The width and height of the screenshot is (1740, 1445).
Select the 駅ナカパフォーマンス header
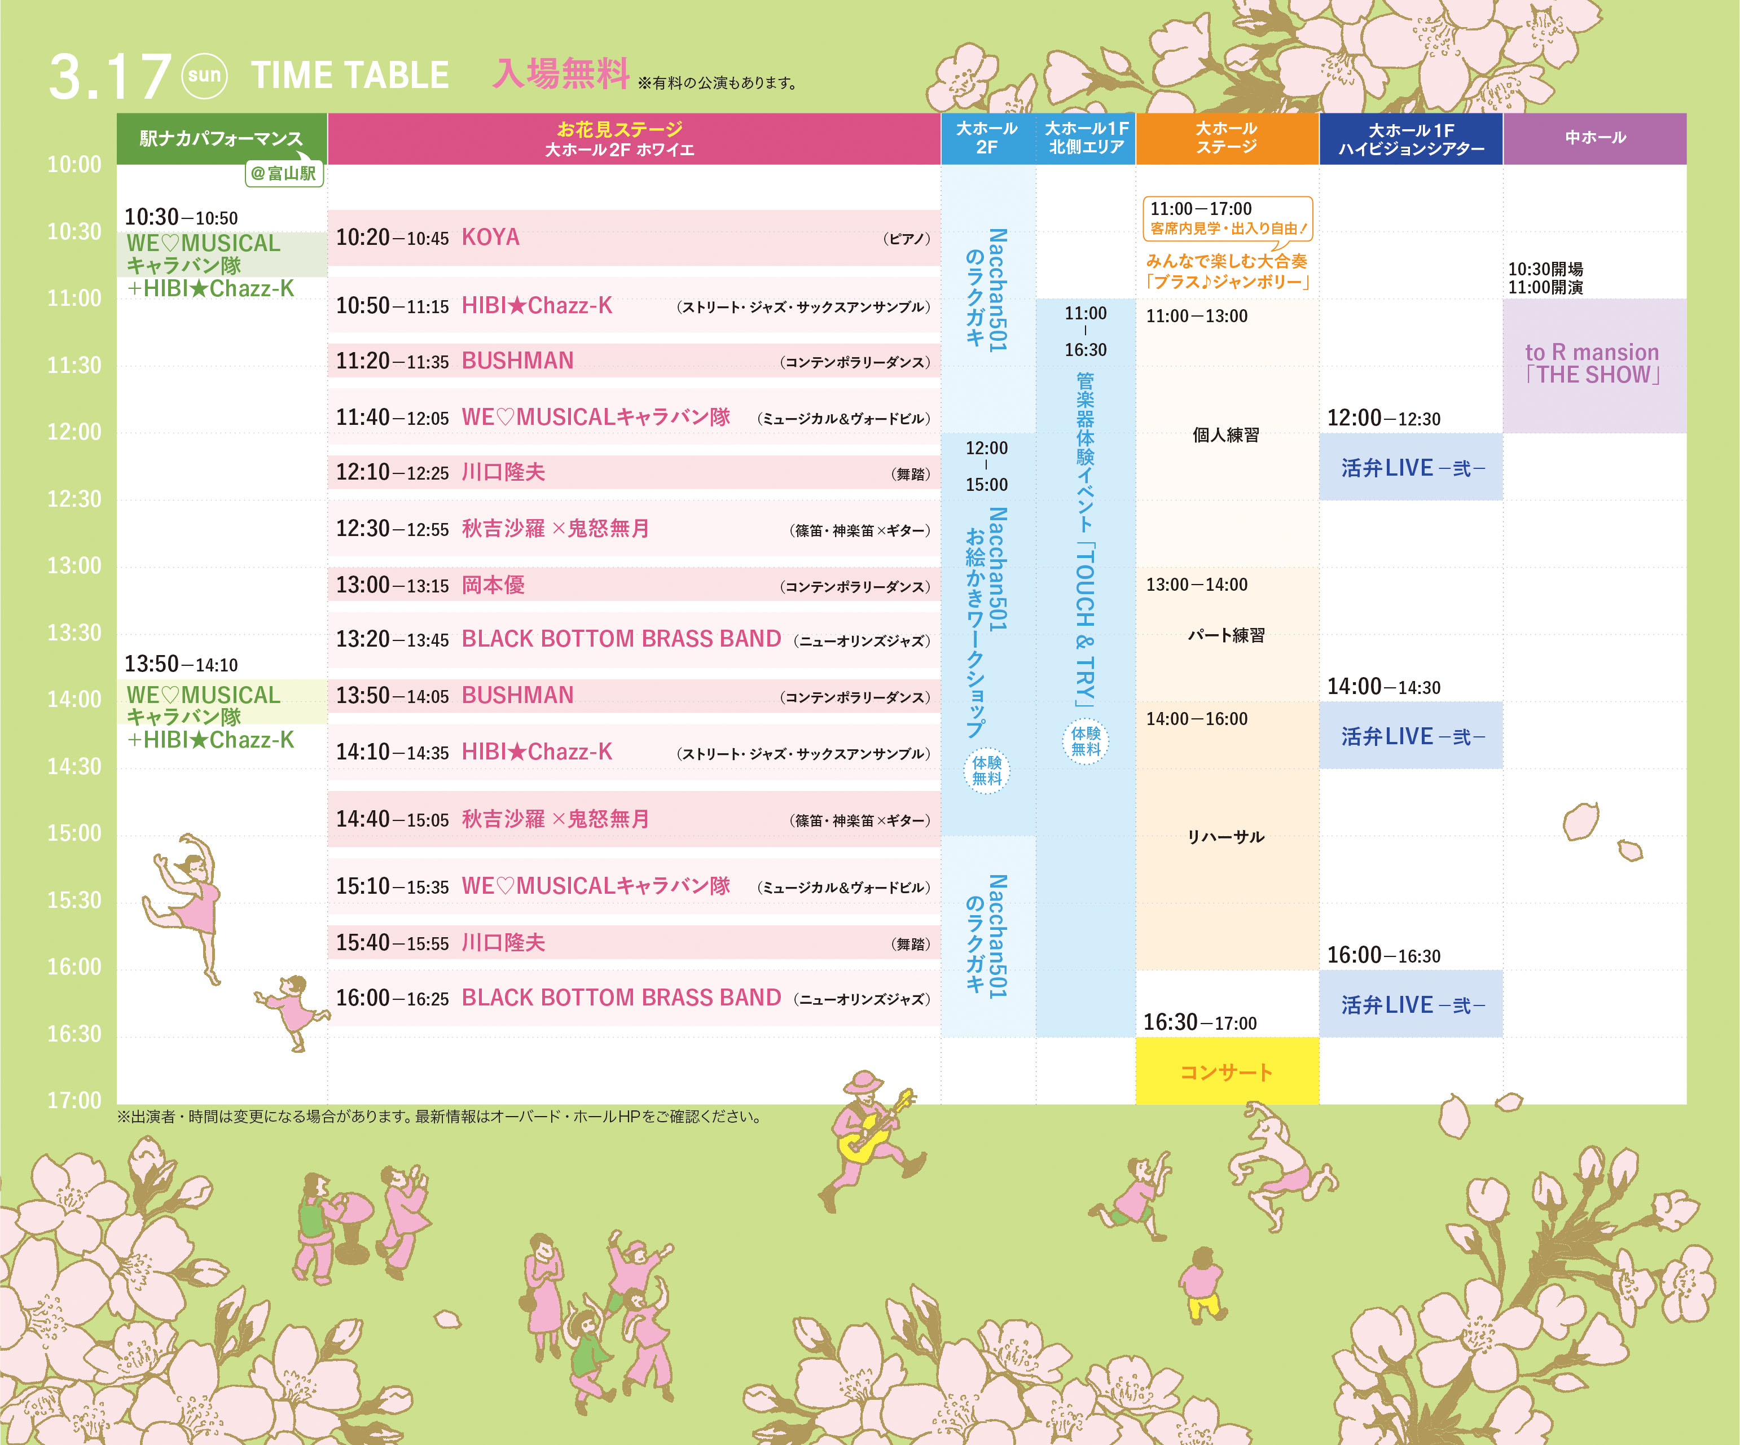[x=221, y=138]
